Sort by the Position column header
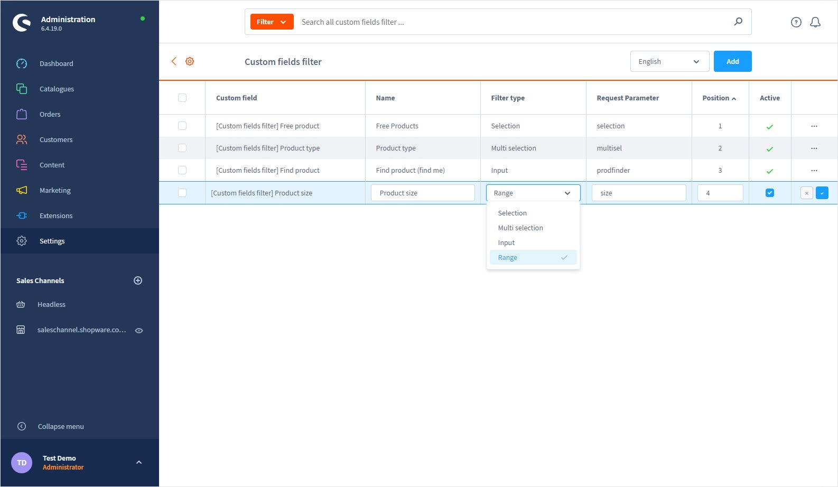 (719, 98)
